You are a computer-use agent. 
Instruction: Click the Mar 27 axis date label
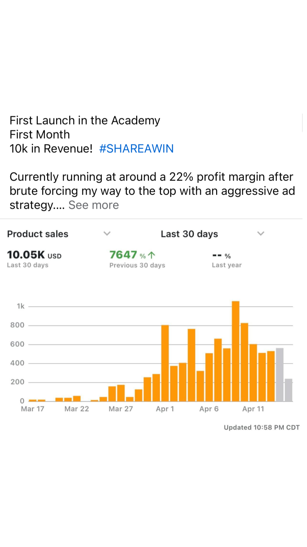coord(121,409)
